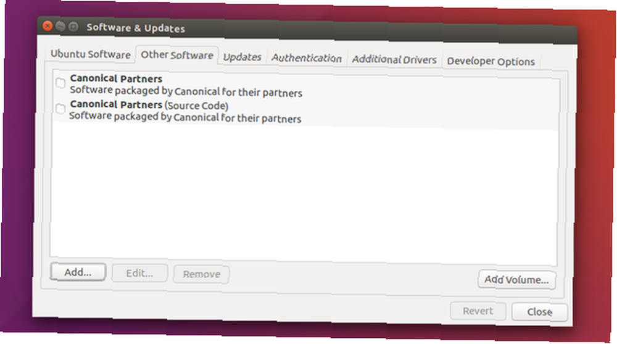
Task: Select the Canonical Partners list row
Action: pyautogui.click(x=306, y=86)
